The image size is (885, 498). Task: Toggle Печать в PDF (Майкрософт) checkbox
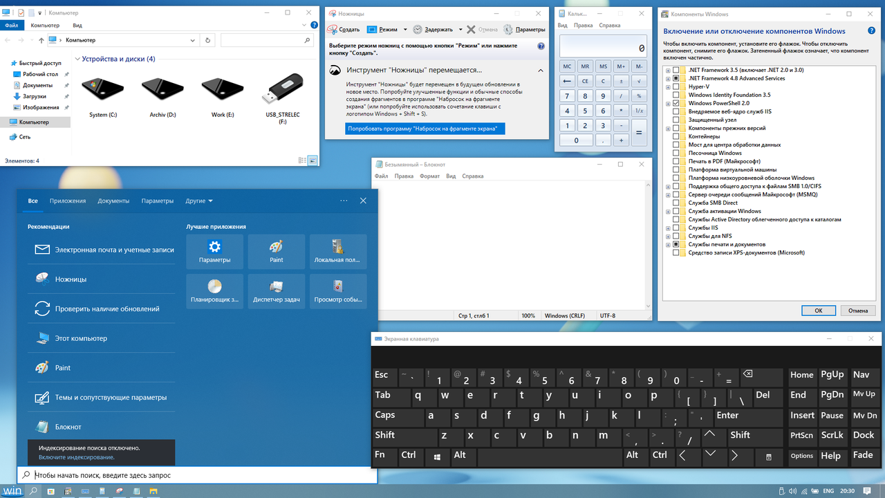(676, 161)
